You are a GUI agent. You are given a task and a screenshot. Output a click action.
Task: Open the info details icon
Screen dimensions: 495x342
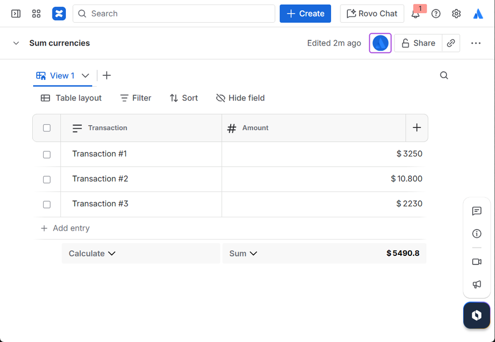477,234
